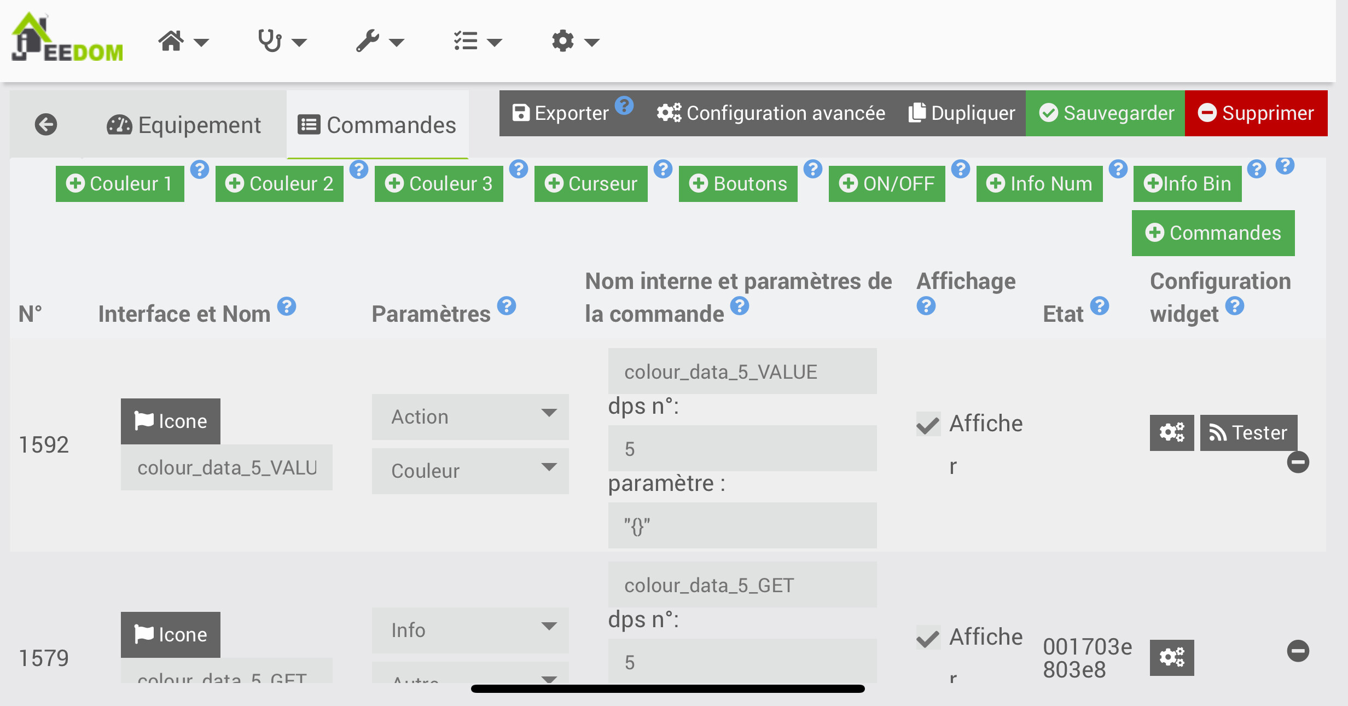Open widget configuration gears for command 1592
The width and height of the screenshot is (1348, 706).
(x=1171, y=432)
